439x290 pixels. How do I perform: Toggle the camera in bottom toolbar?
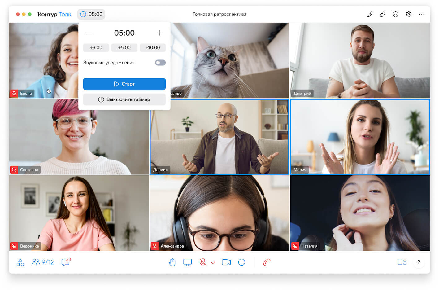tap(226, 262)
